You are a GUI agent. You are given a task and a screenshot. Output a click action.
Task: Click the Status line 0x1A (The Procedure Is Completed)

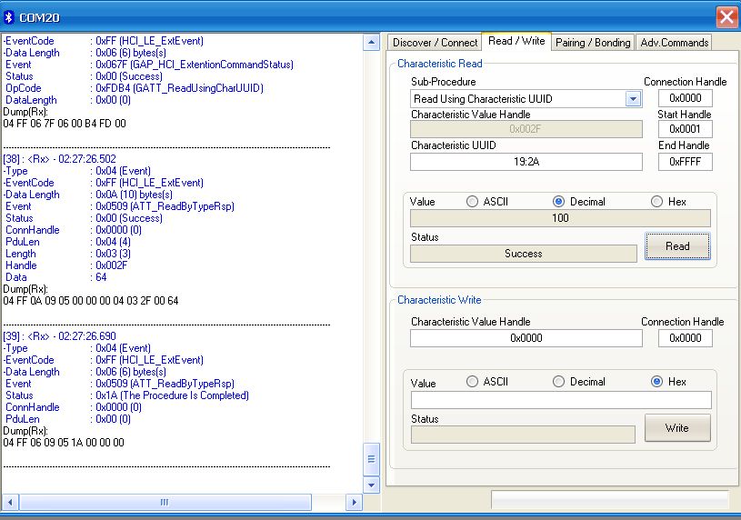(126, 395)
